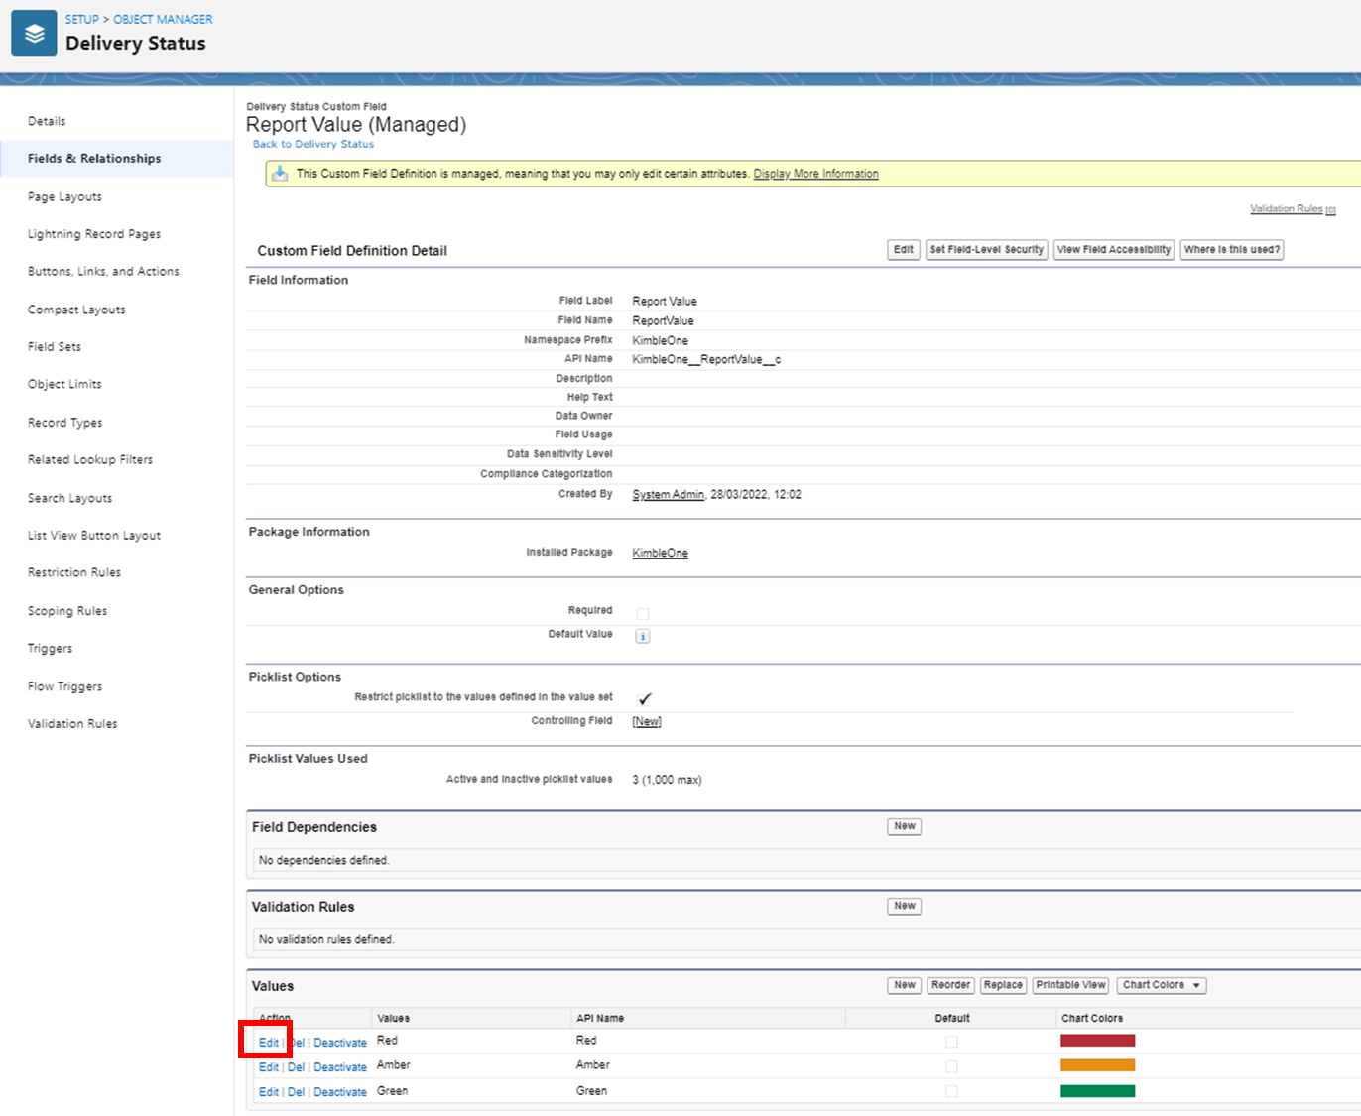Toggle Default checkbox for Red value

[x=951, y=1042]
